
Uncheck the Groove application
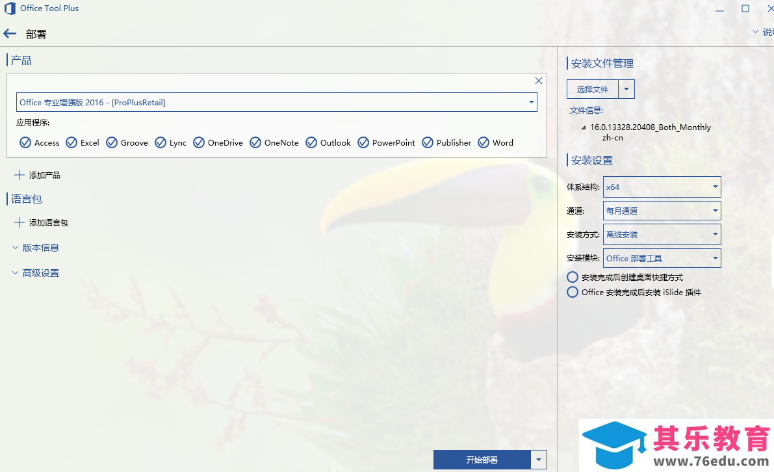pos(112,142)
